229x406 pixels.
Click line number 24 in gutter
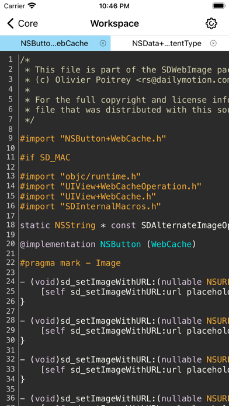(x=11, y=281)
